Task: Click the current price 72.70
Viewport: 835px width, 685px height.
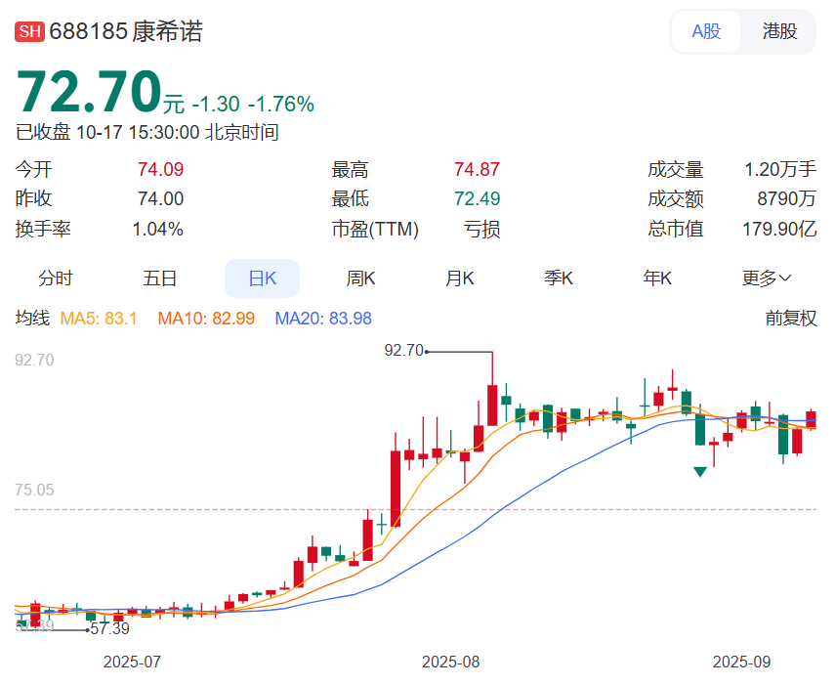Action: (89, 92)
